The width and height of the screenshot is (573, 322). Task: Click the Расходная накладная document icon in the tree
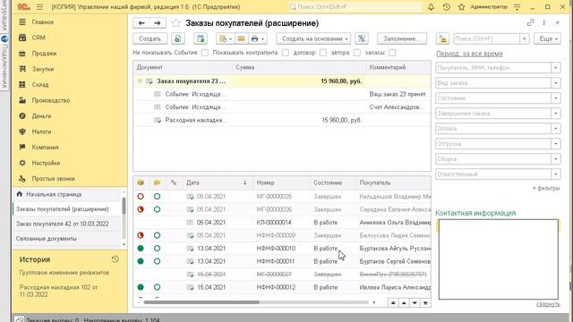click(158, 120)
